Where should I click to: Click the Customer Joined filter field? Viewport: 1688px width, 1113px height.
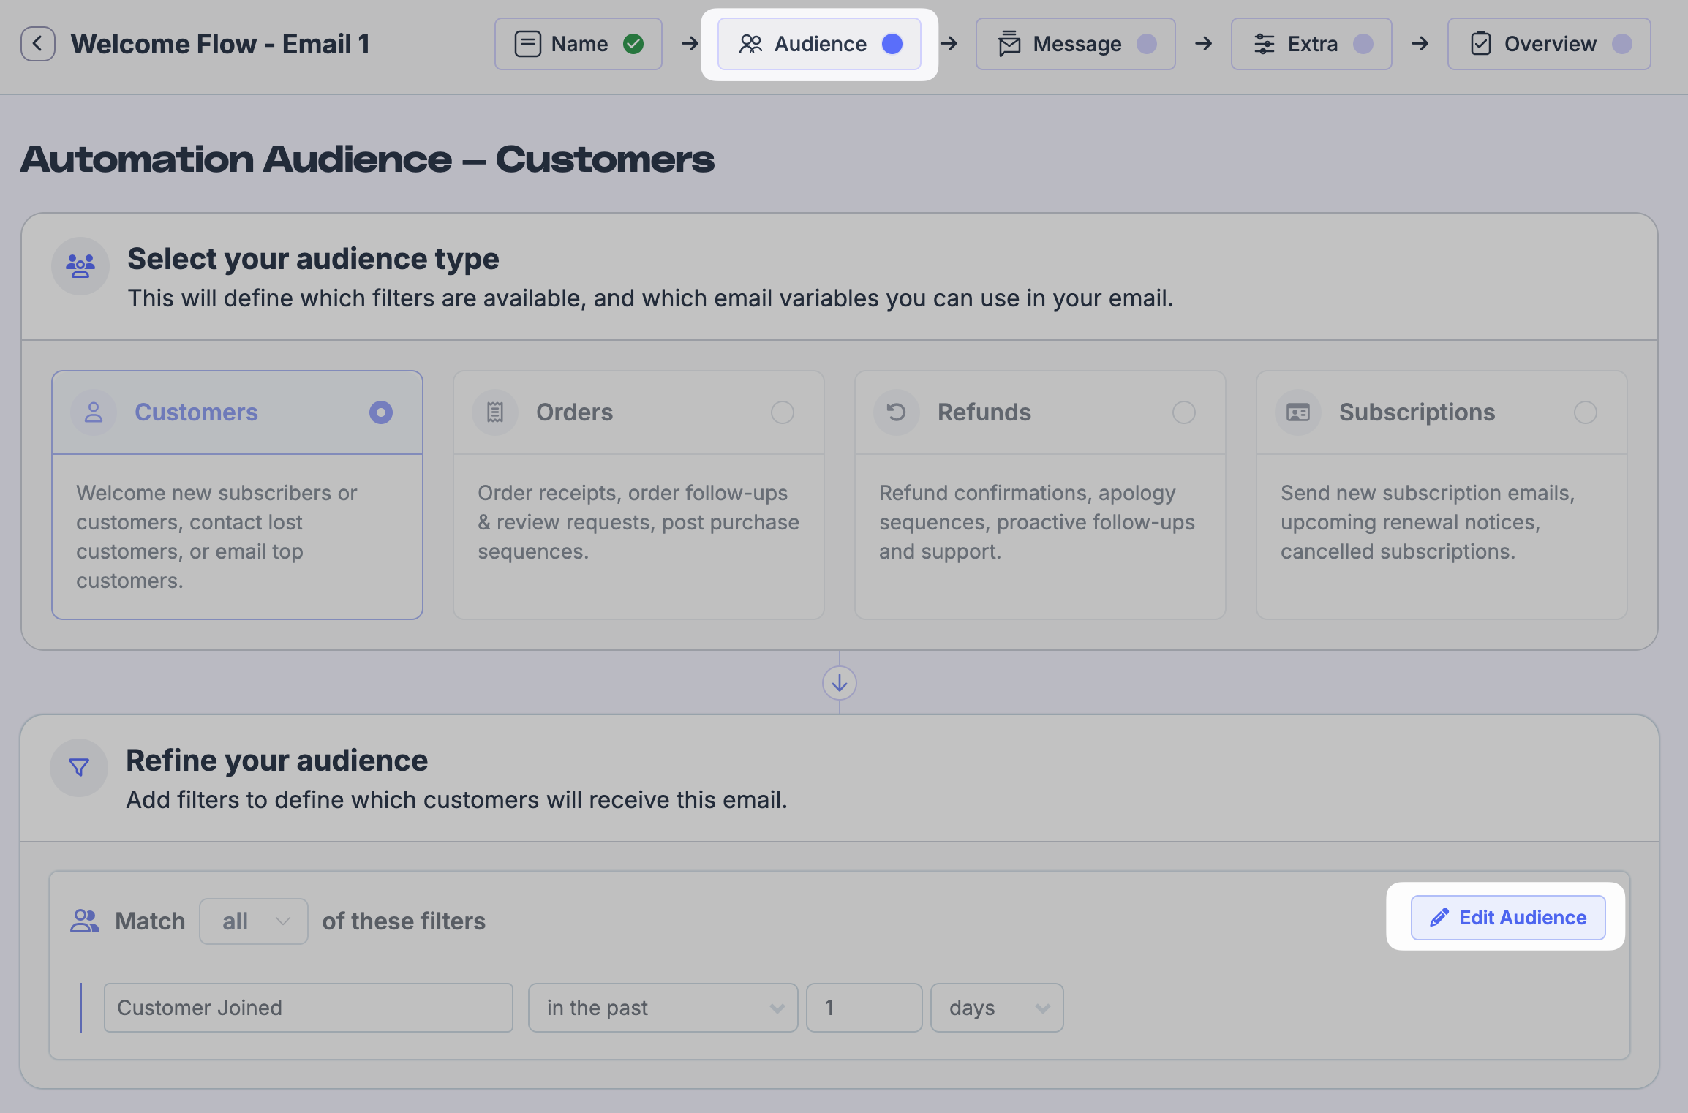[x=309, y=1008]
